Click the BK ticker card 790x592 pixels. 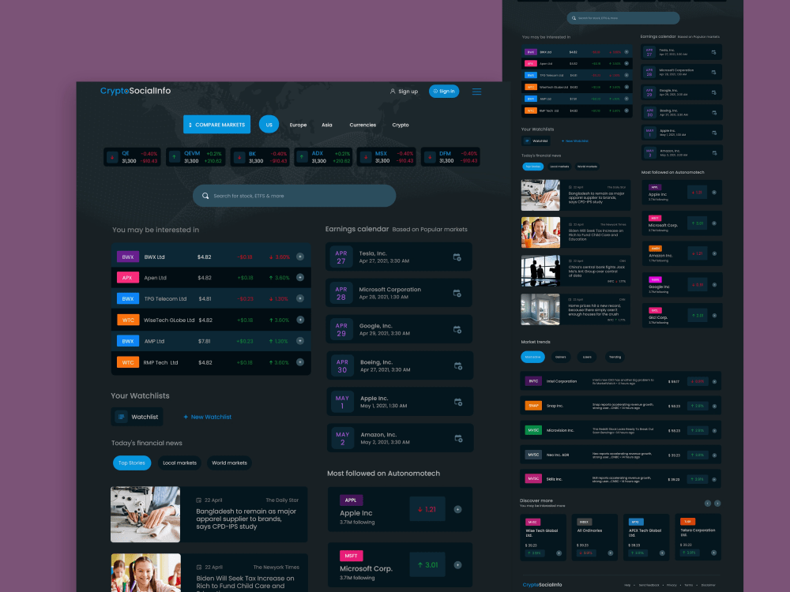(x=261, y=157)
